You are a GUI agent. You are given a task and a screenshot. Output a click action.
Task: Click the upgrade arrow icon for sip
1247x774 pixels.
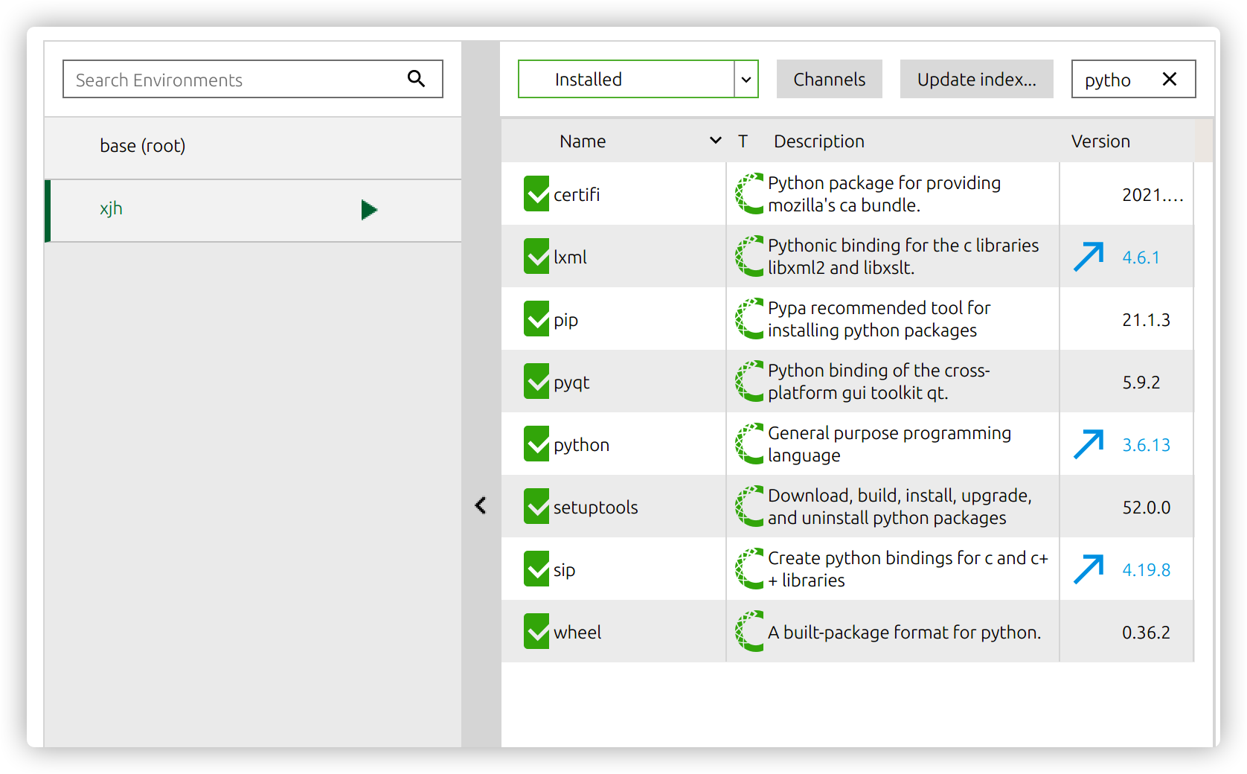(x=1089, y=569)
